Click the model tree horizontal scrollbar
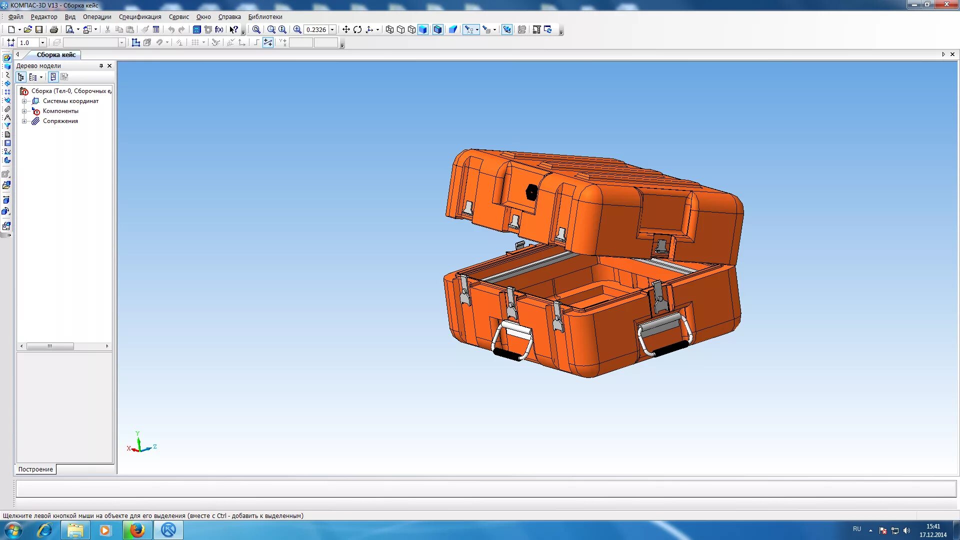This screenshot has width=960, height=540. point(50,346)
